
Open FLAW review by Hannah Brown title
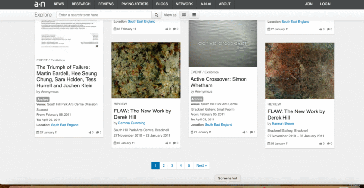(296, 114)
